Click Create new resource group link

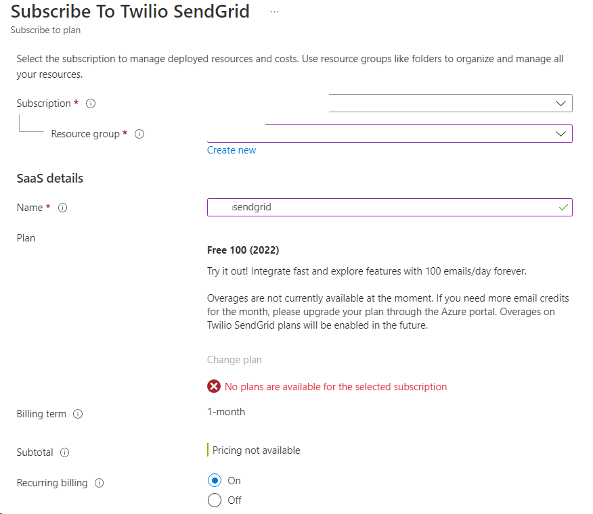pyautogui.click(x=232, y=150)
